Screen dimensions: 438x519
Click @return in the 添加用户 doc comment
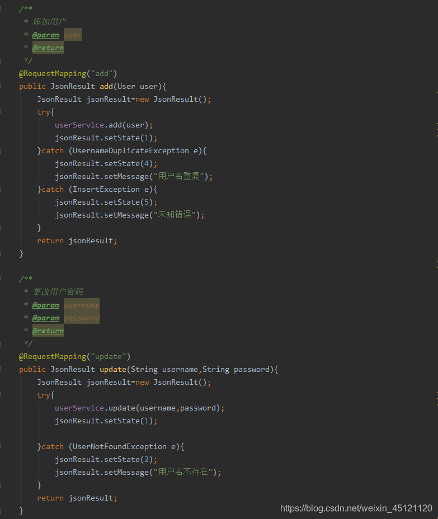tap(48, 48)
